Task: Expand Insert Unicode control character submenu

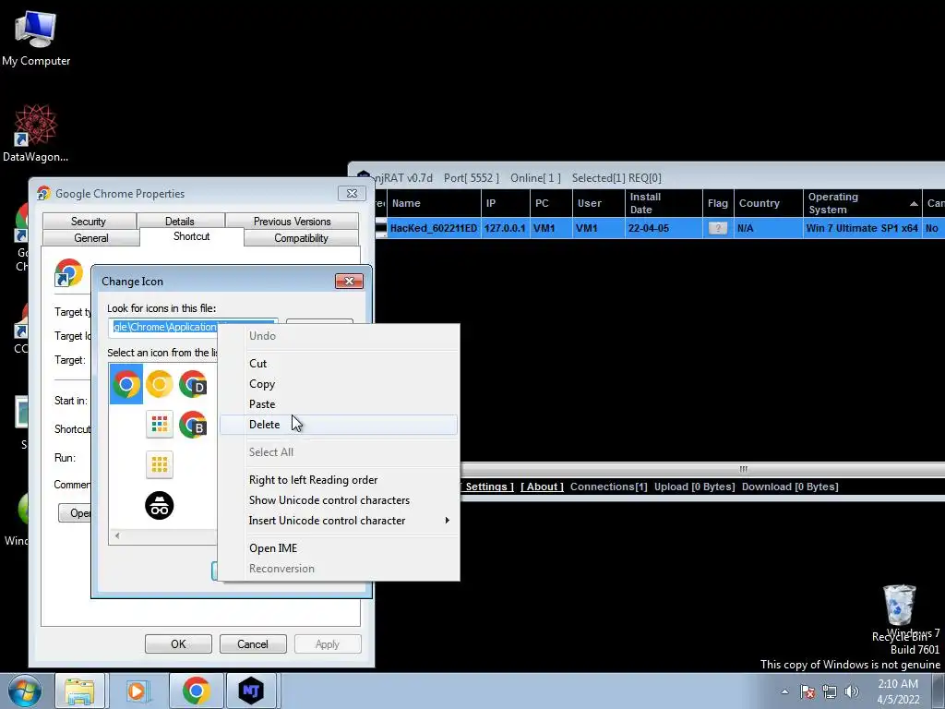Action: [338, 521]
